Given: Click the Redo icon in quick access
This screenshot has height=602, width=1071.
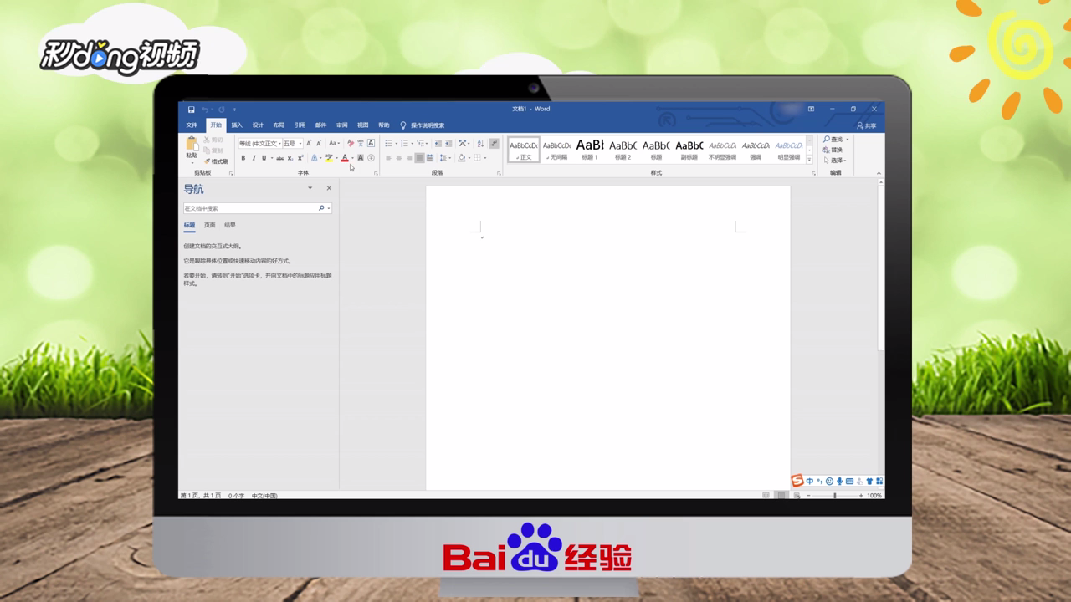Looking at the screenshot, I should tap(222, 110).
